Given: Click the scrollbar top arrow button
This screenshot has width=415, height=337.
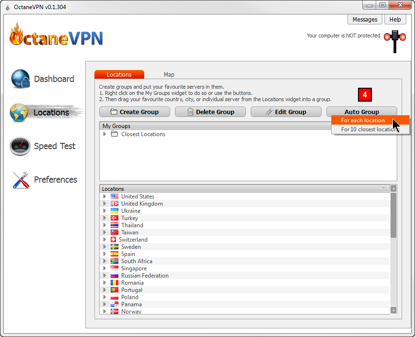Looking at the screenshot, I should (393, 188).
